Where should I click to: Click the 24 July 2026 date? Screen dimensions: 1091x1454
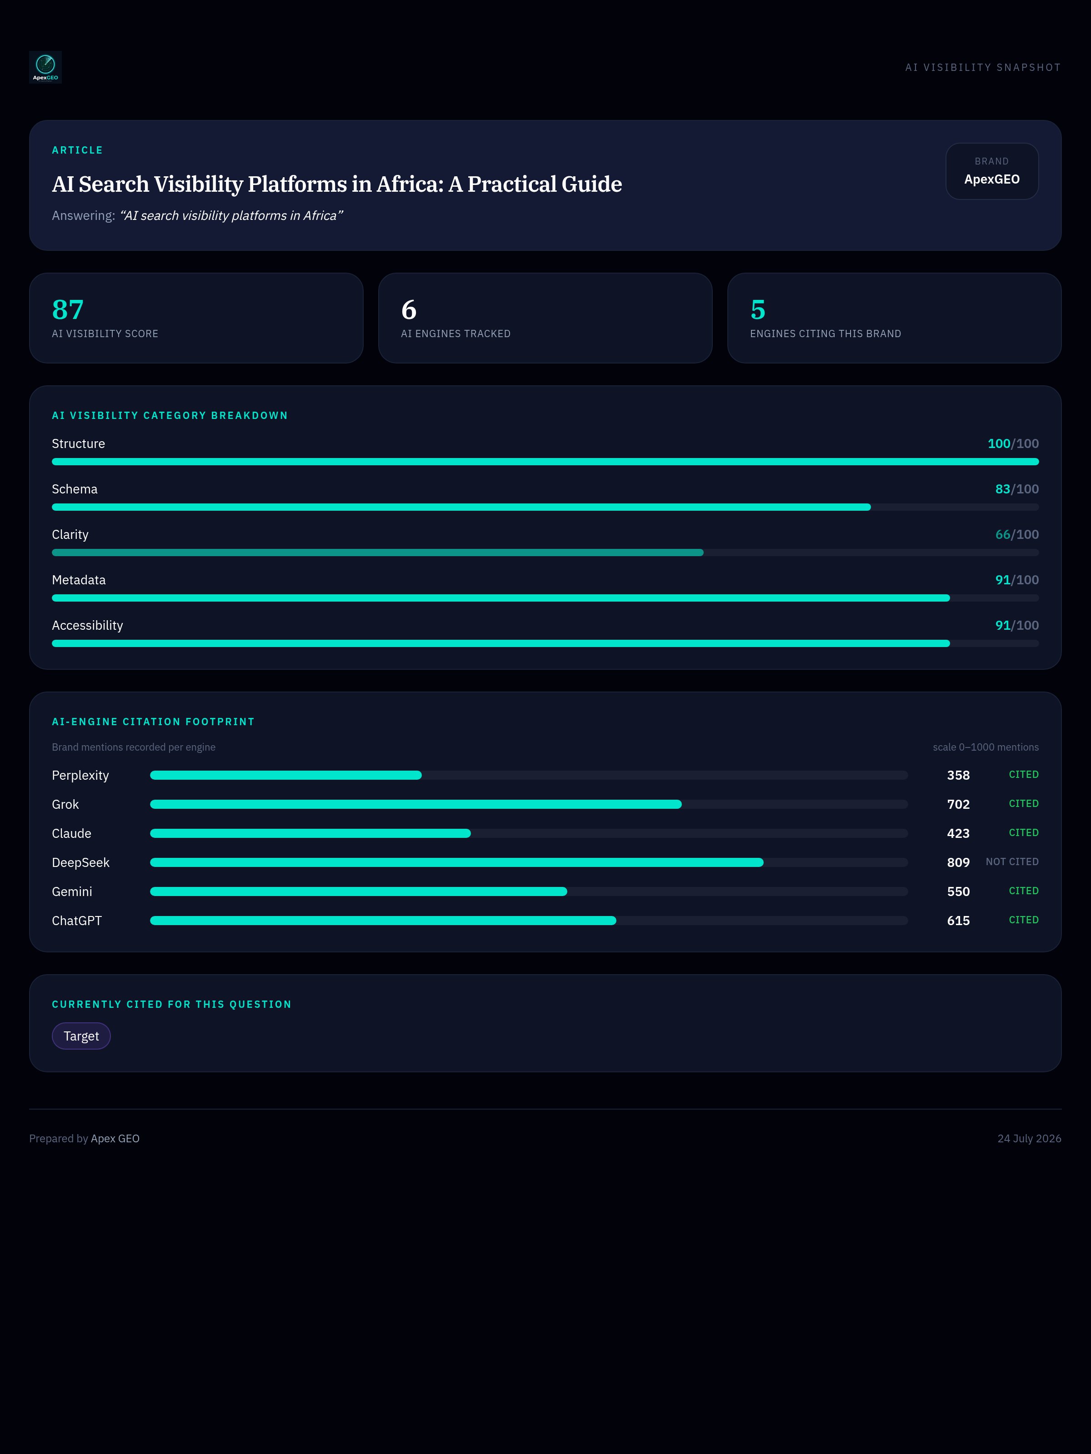click(x=1029, y=1139)
